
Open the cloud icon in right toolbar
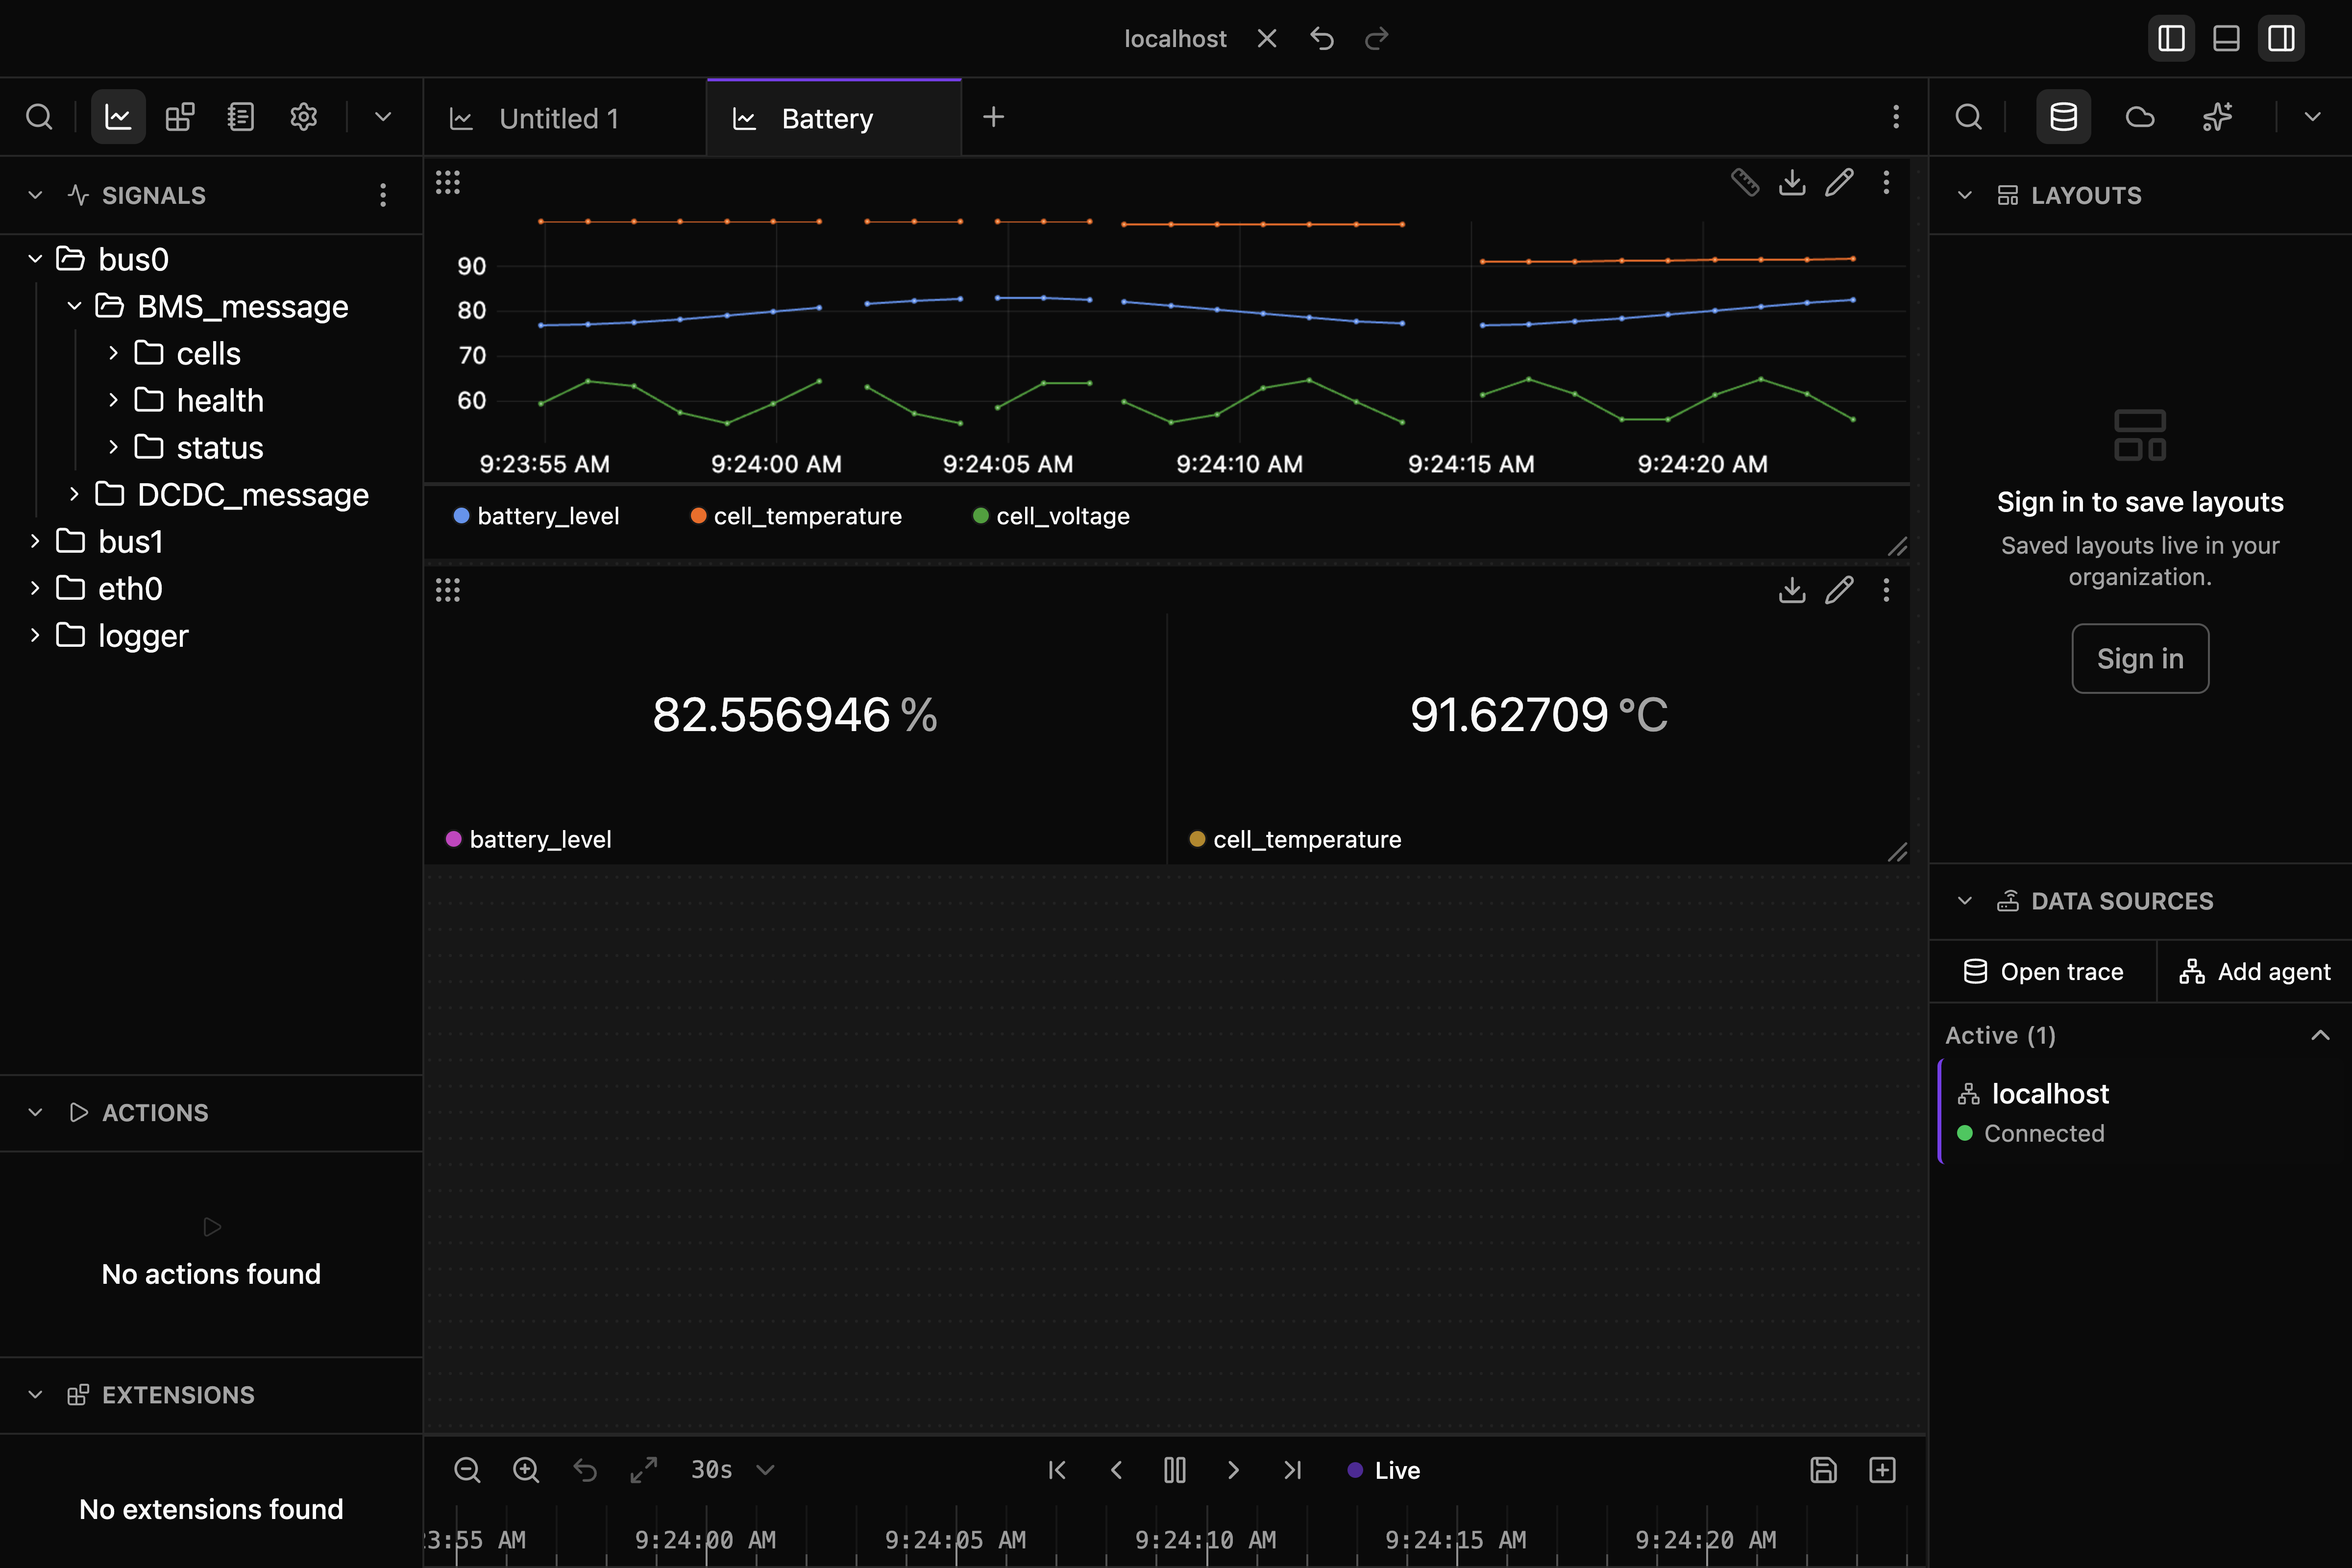[x=2140, y=117]
